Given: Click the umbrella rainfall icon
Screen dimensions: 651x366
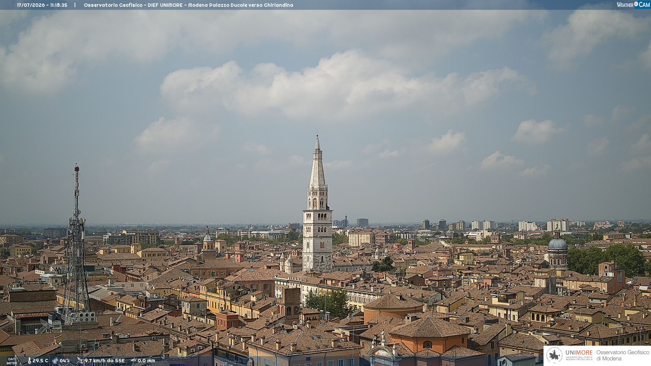Looking at the screenshot, I should pyautogui.click(x=134, y=361).
